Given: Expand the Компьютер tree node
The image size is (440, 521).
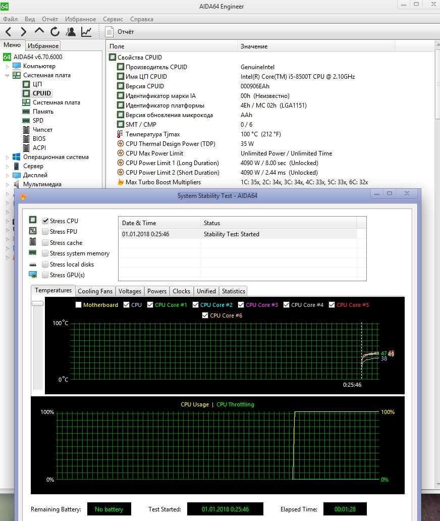Looking at the screenshot, I should coord(7,66).
